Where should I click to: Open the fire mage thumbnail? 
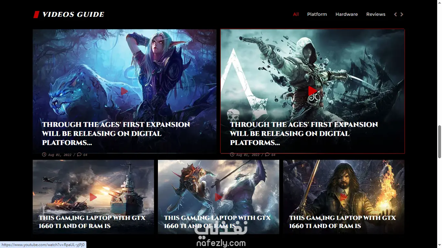click(x=344, y=197)
